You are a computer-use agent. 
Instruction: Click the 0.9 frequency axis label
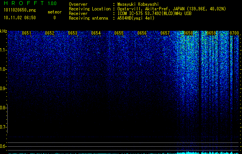pyautogui.click(x=3, y=89)
